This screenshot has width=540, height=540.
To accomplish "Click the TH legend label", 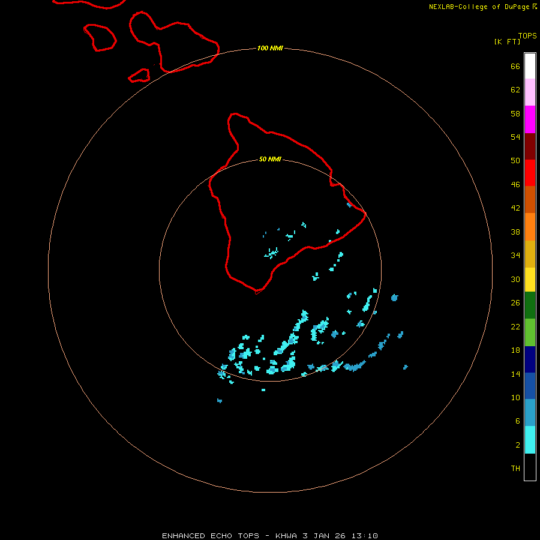I will pos(515,469).
